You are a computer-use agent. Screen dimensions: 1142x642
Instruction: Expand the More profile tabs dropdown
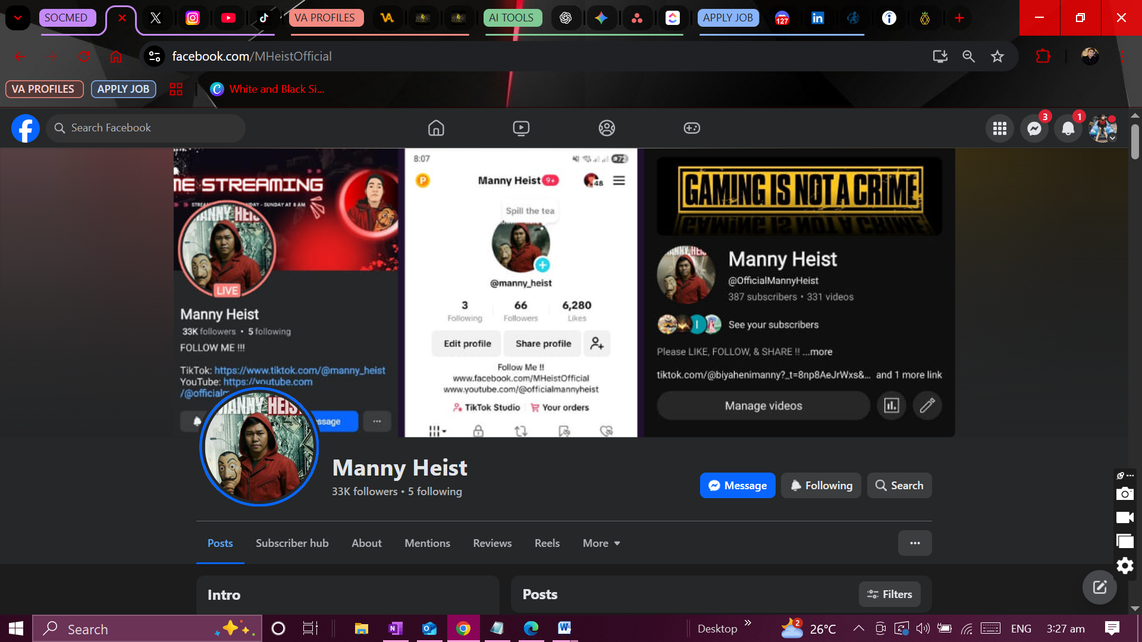[x=601, y=543]
